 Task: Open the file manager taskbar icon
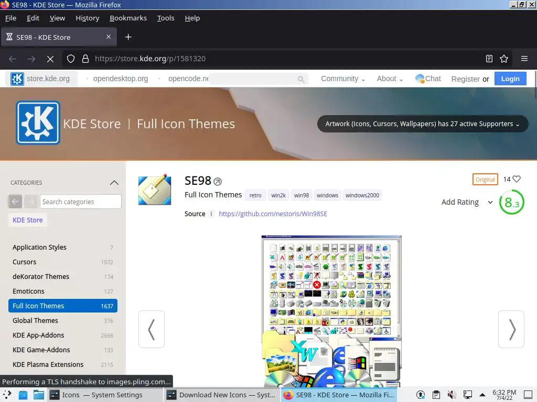(x=38, y=395)
